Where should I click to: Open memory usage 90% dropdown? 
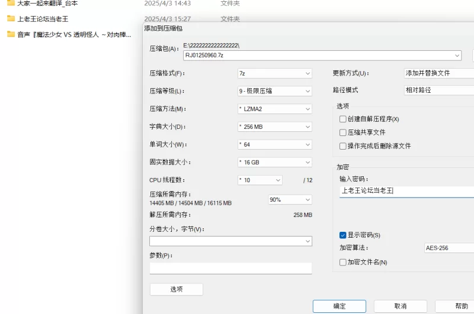(x=290, y=200)
